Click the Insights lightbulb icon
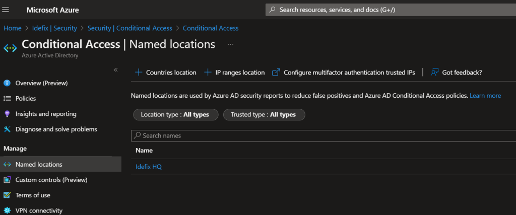This screenshot has height=215, width=516. [7, 114]
